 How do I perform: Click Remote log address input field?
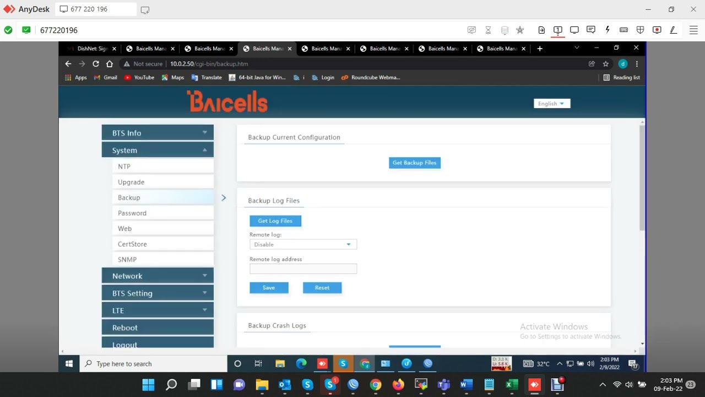coord(303,269)
